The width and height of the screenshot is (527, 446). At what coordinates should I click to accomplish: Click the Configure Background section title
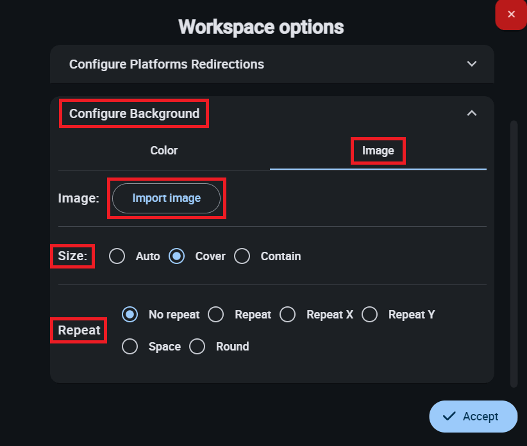[134, 114]
